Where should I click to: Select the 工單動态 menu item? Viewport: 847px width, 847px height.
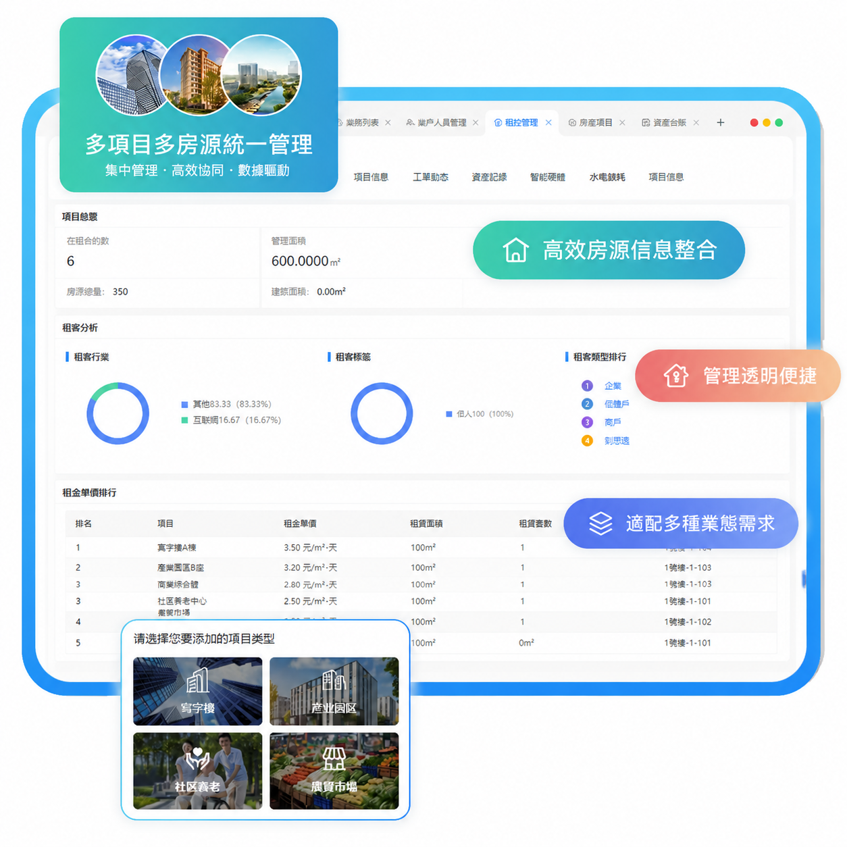pyautogui.click(x=431, y=177)
